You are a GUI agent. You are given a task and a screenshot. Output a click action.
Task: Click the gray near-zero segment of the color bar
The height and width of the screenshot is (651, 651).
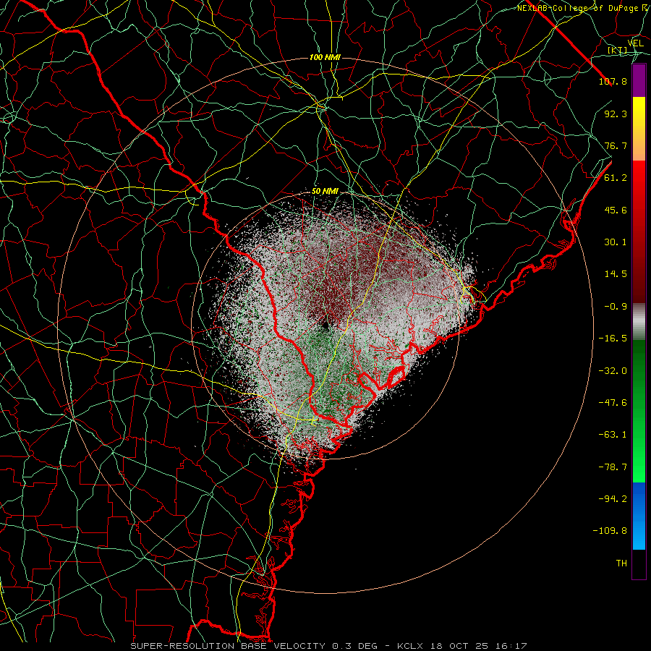pyautogui.click(x=639, y=322)
